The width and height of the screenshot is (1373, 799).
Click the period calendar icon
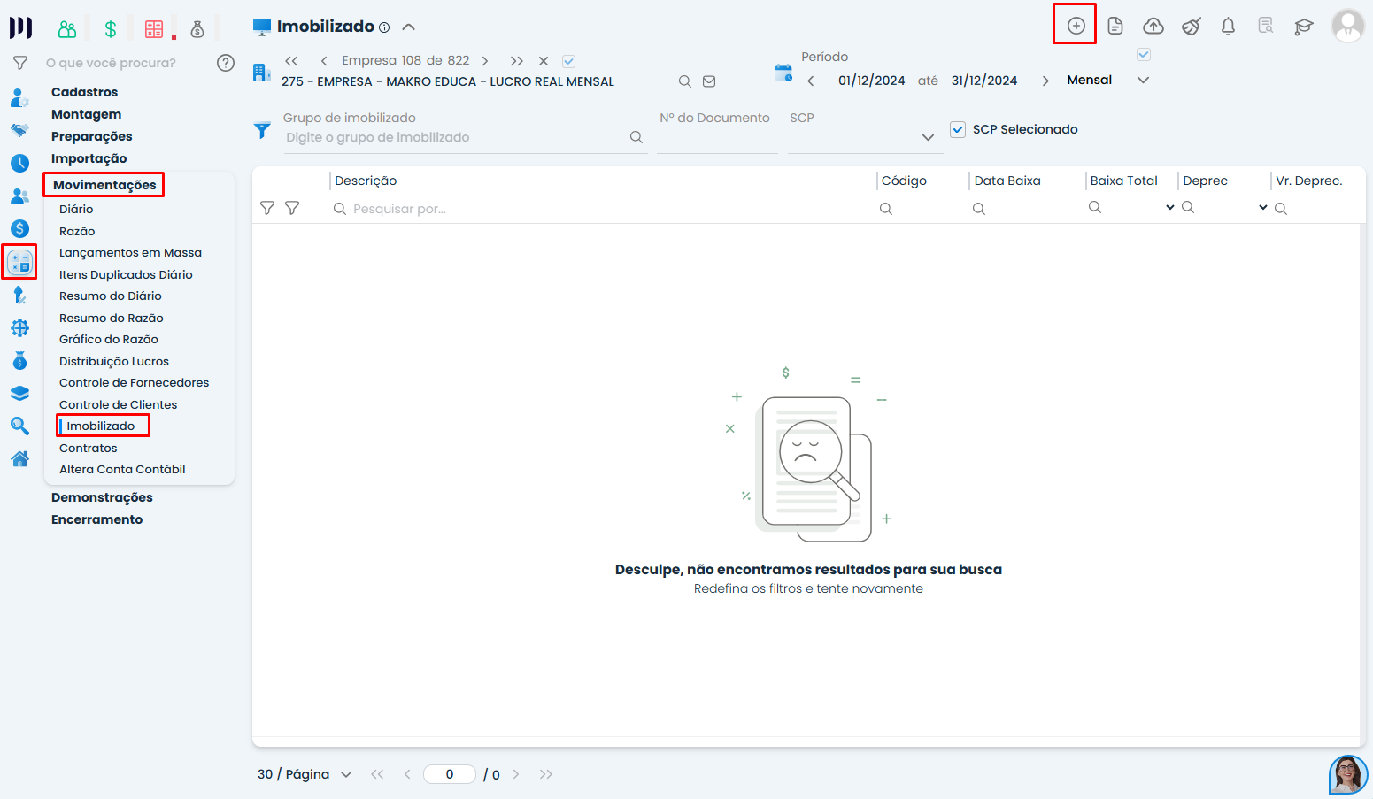(x=783, y=73)
